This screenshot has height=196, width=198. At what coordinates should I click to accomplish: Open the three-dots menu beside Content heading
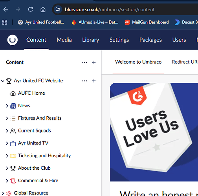[84, 62]
